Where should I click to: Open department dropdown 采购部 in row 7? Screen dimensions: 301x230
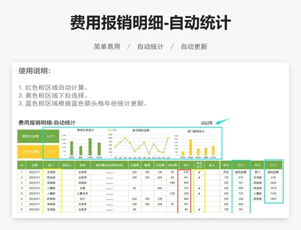point(51,204)
